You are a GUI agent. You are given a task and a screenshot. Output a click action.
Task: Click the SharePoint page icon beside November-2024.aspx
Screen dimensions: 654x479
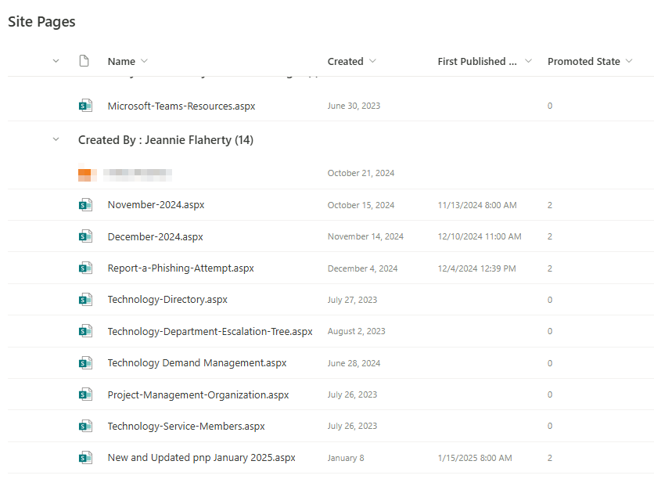(x=85, y=205)
